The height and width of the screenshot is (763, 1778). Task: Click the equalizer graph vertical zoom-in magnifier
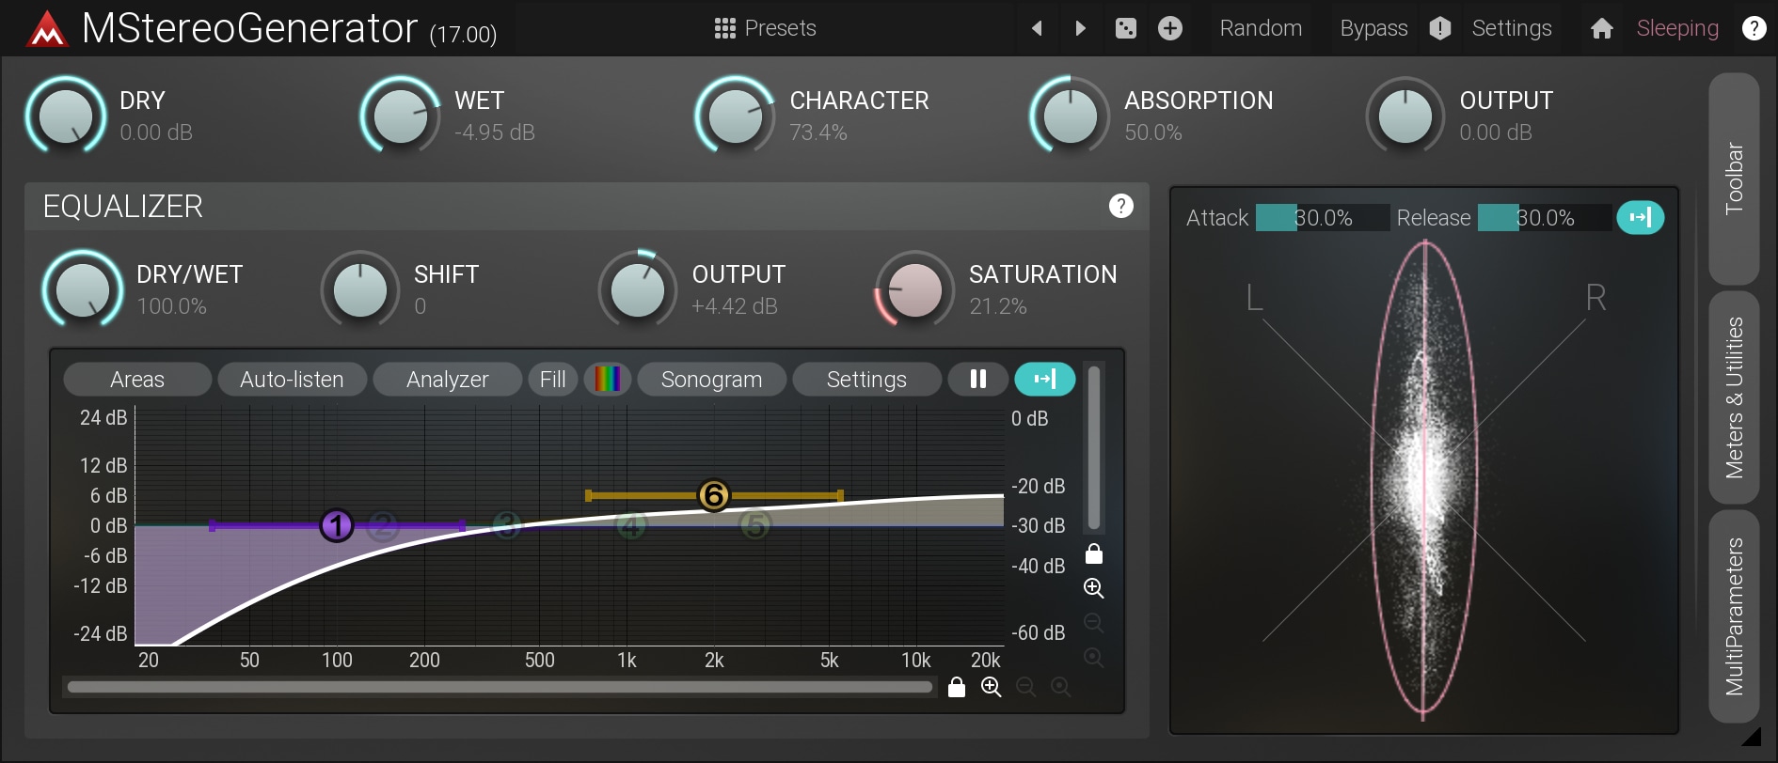(x=1093, y=588)
